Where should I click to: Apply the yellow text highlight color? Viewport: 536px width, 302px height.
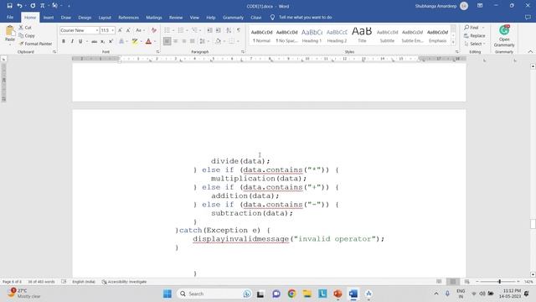point(135,41)
